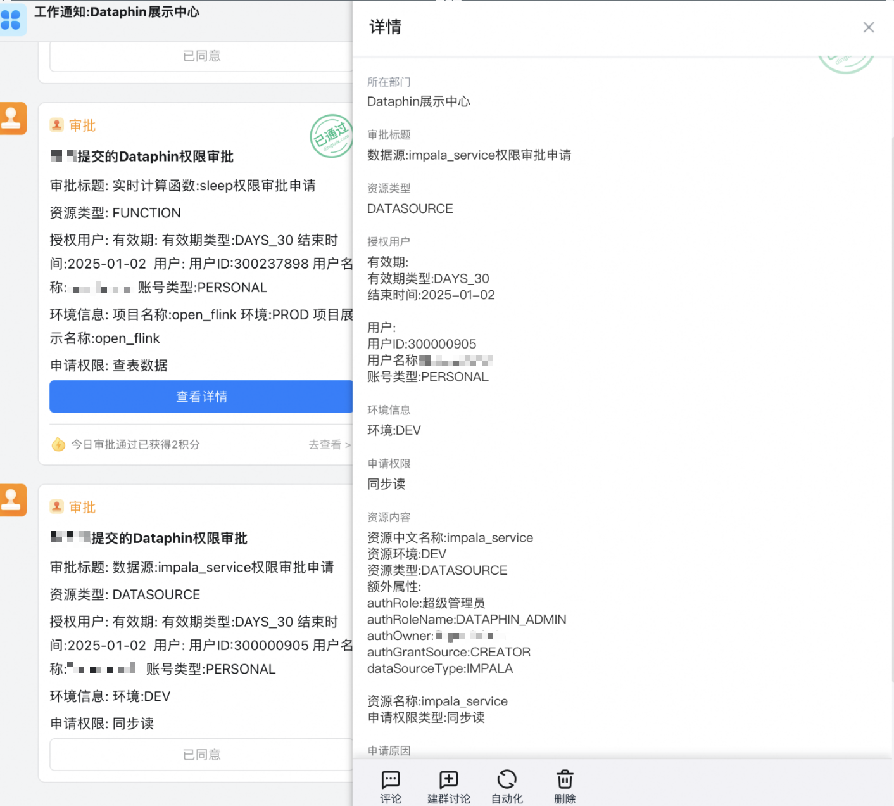This screenshot has width=894, height=806.
Task: Click 账号类型:PERSONAL in the details panel
Action: 428,377
